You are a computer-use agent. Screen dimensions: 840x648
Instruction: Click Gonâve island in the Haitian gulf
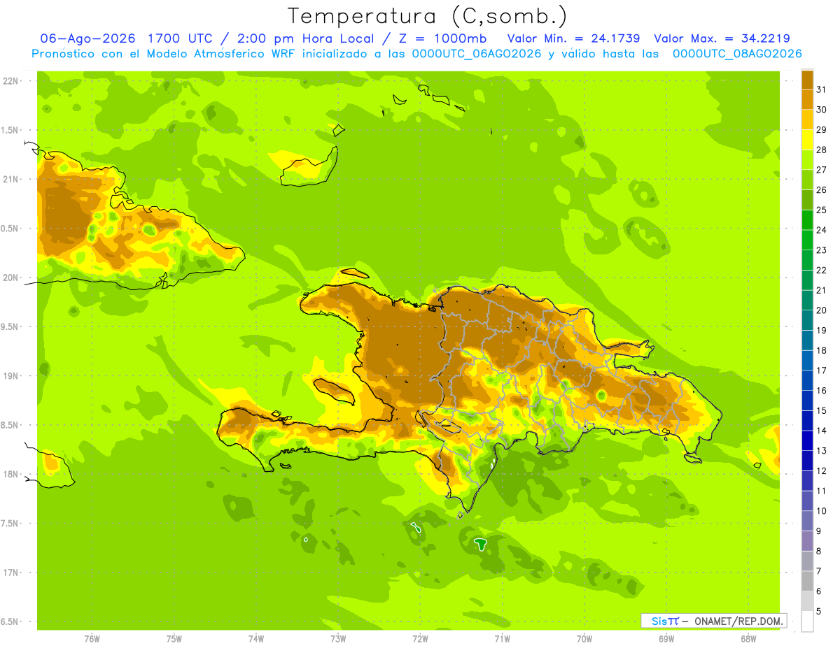coord(334,390)
